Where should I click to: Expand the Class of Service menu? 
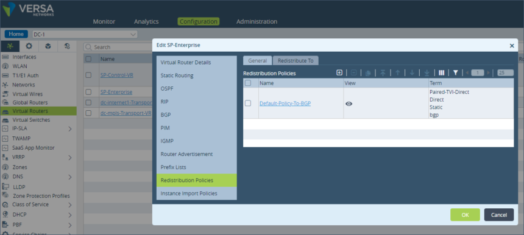pyautogui.click(x=70, y=205)
